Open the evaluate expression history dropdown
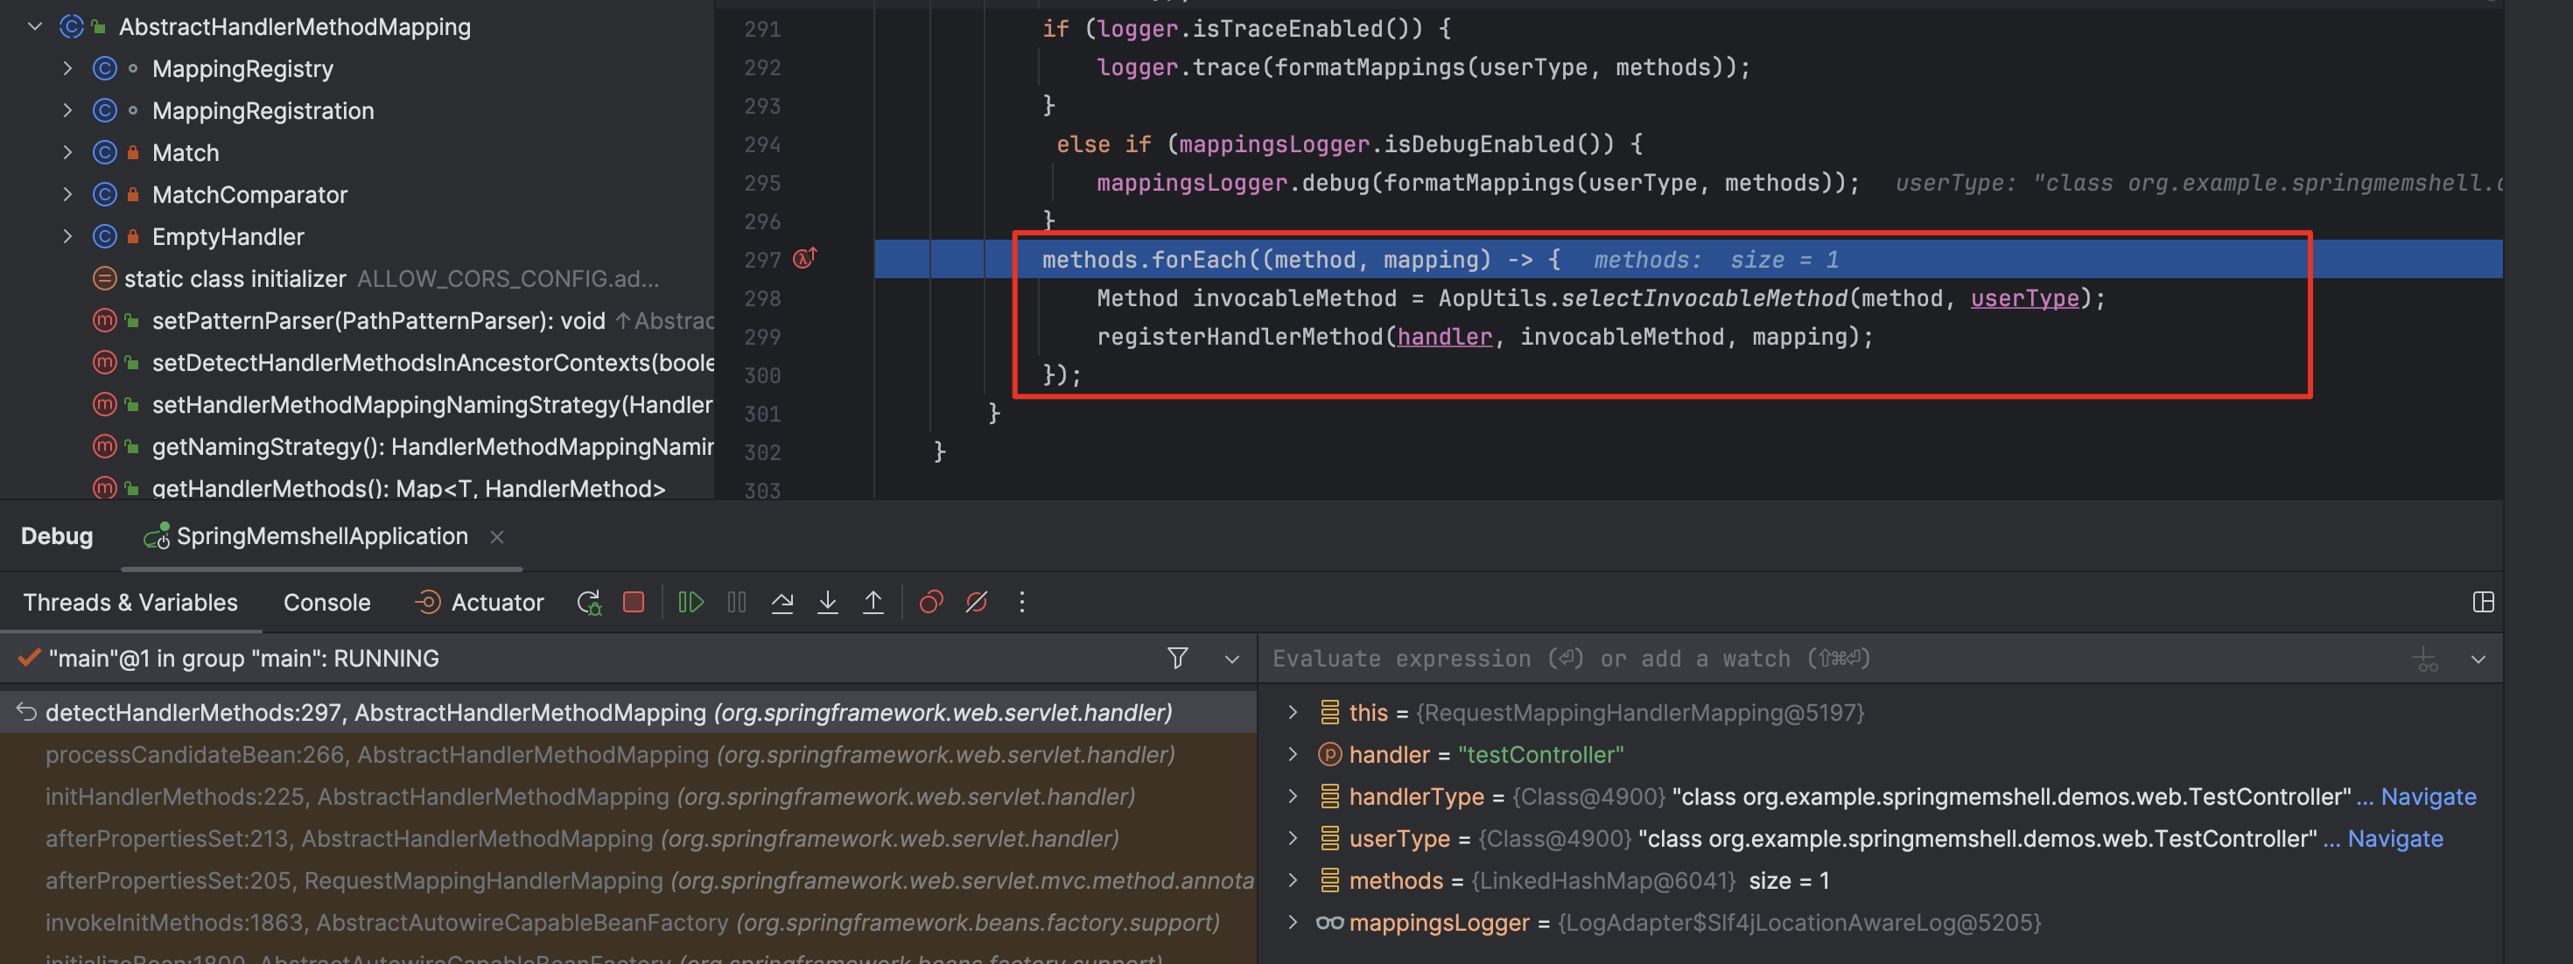 (2478, 659)
